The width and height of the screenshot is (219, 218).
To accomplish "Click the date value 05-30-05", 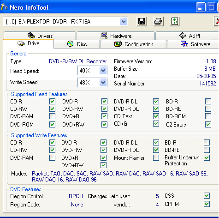I will click(x=206, y=76).
